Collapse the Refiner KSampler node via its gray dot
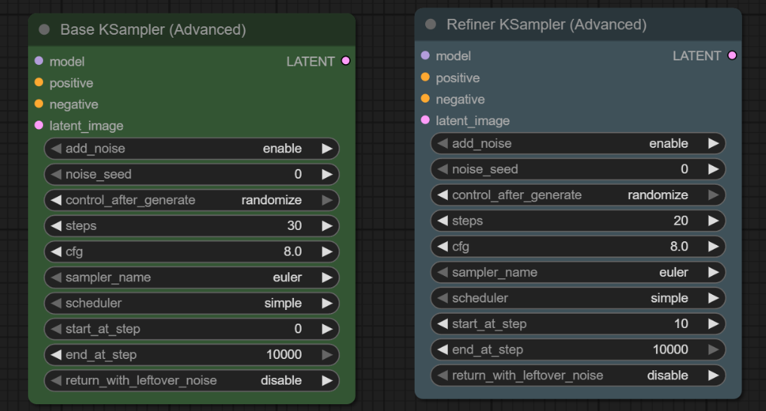Viewport: 766px width, 411px height. [x=430, y=25]
